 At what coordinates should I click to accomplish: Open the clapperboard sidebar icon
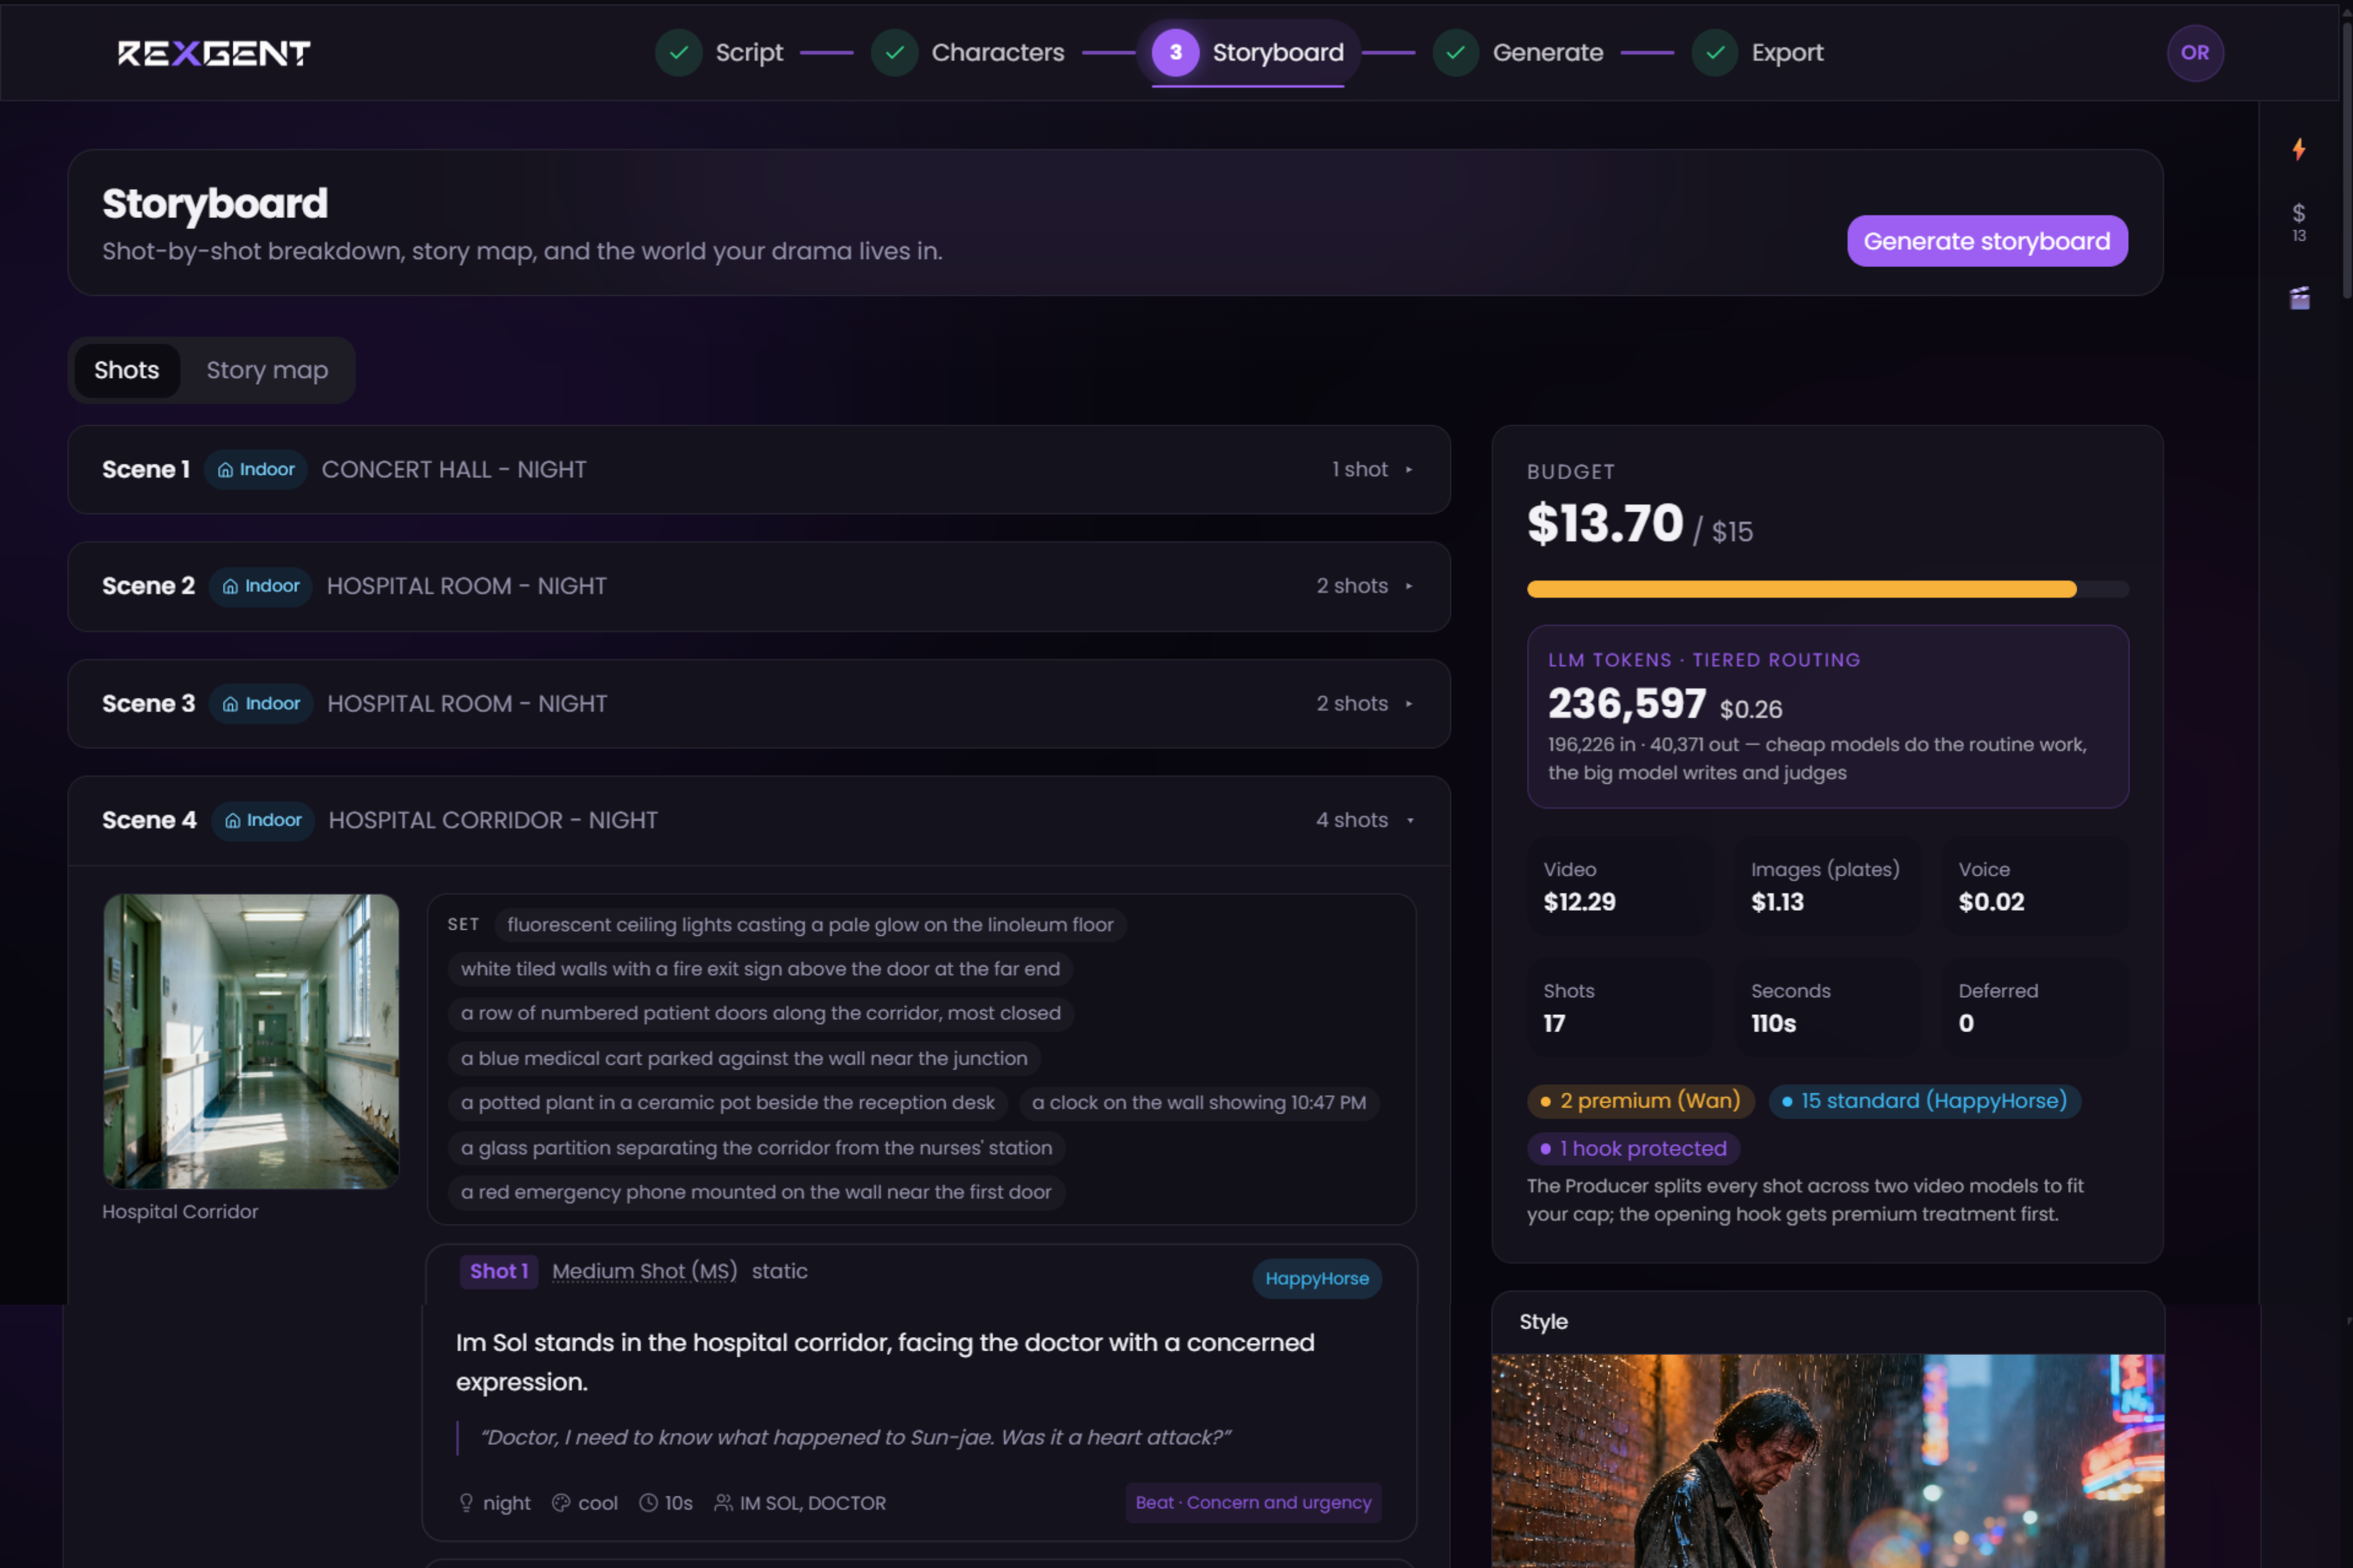[2299, 298]
